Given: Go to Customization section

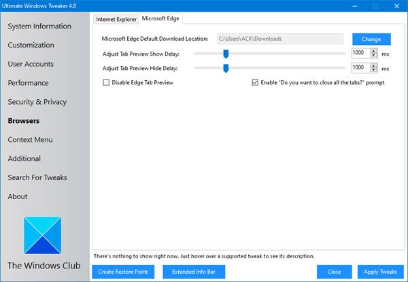Looking at the screenshot, I should 31,45.
